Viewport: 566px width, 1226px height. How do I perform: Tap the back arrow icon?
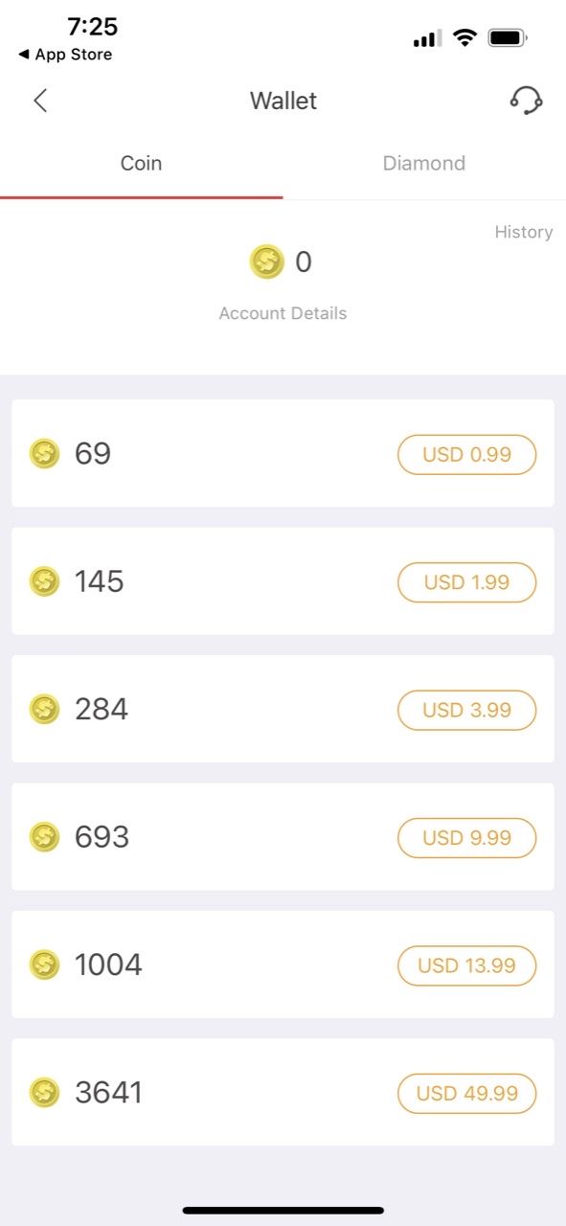click(40, 101)
